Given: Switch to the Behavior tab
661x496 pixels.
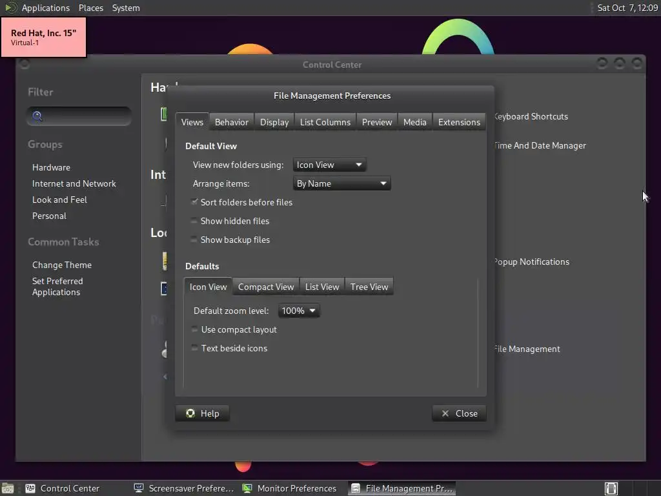Looking at the screenshot, I should tap(232, 122).
